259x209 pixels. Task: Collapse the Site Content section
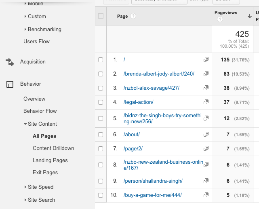(x=42, y=124)
